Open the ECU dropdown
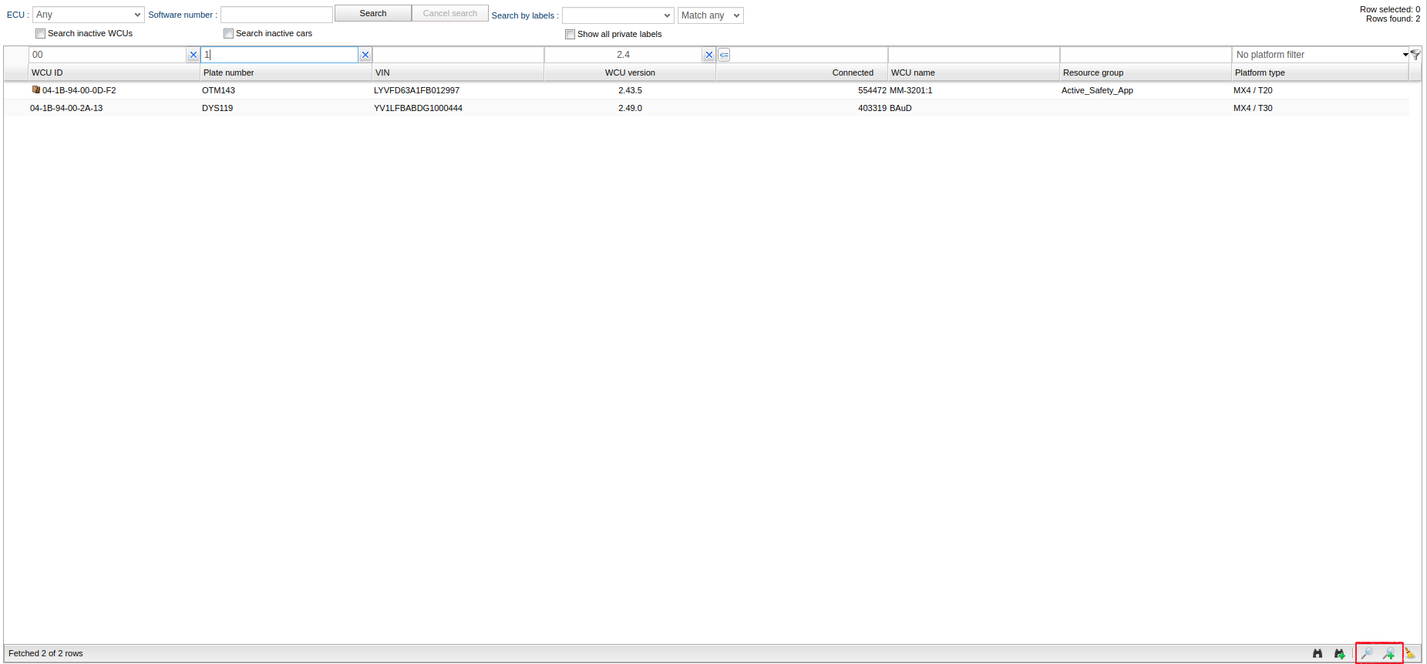Screen dimensions: 1427x664 [x=88, y=15]
